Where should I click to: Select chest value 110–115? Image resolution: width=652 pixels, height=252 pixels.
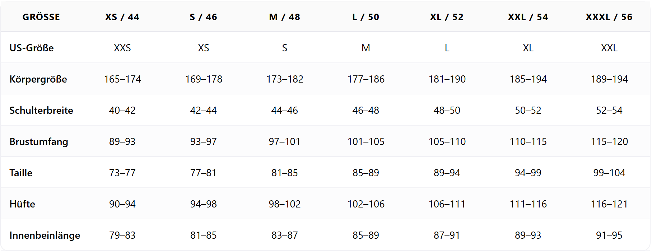[528, 141]
